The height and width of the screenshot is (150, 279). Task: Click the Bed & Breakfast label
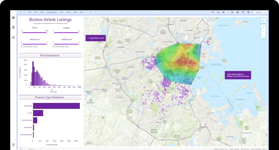[26, 135]
